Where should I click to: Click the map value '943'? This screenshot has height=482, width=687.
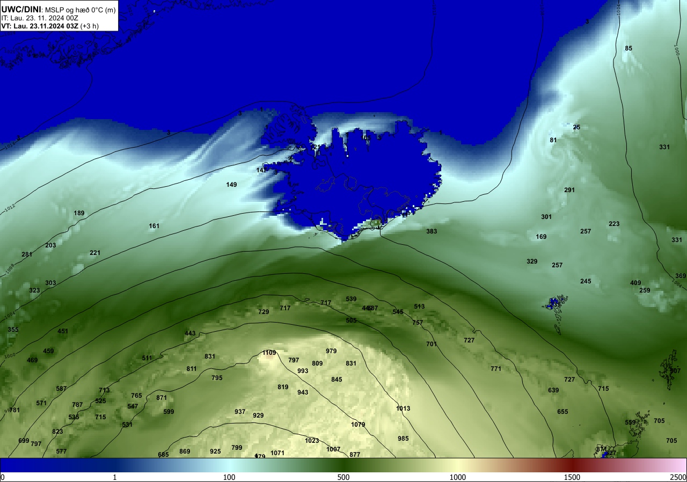pos(303,392)
